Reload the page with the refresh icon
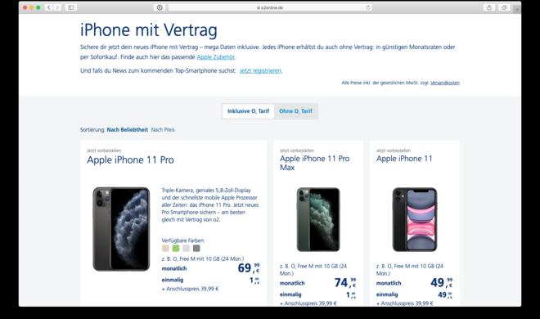 pyautogui.click(x=368, y=7)
